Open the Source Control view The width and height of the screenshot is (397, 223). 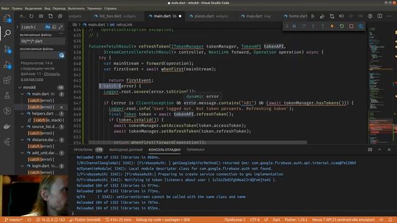pyautogui.click(x=7, y=49)
